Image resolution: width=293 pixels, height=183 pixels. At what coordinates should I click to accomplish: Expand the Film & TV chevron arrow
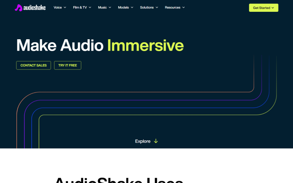(90, 8)
